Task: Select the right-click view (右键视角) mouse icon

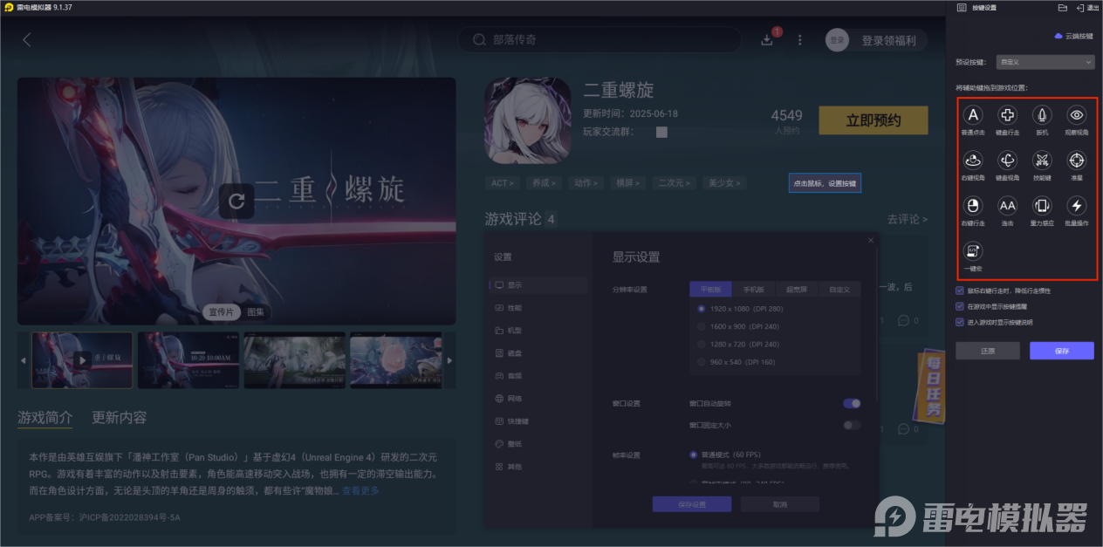Action: (x=973, y=161)
